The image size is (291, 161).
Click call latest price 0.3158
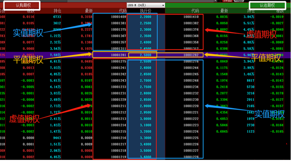tap(87, 17)
